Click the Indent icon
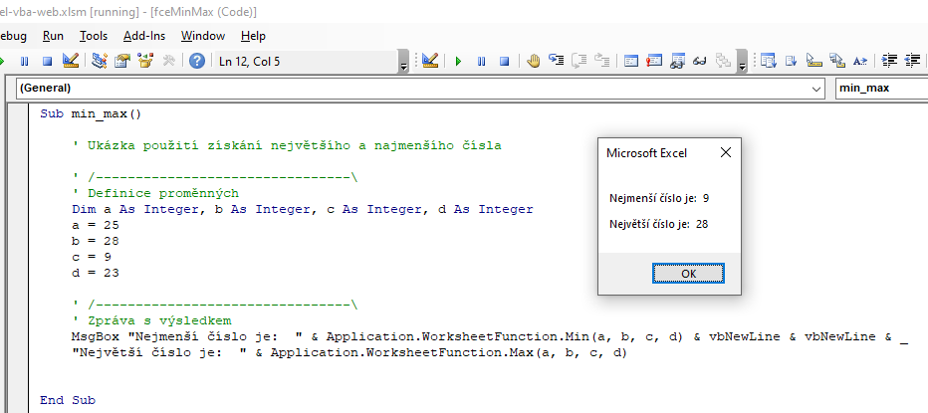This screenshot has height=413, width=928. pyautogui.click(x=889, y=61)
